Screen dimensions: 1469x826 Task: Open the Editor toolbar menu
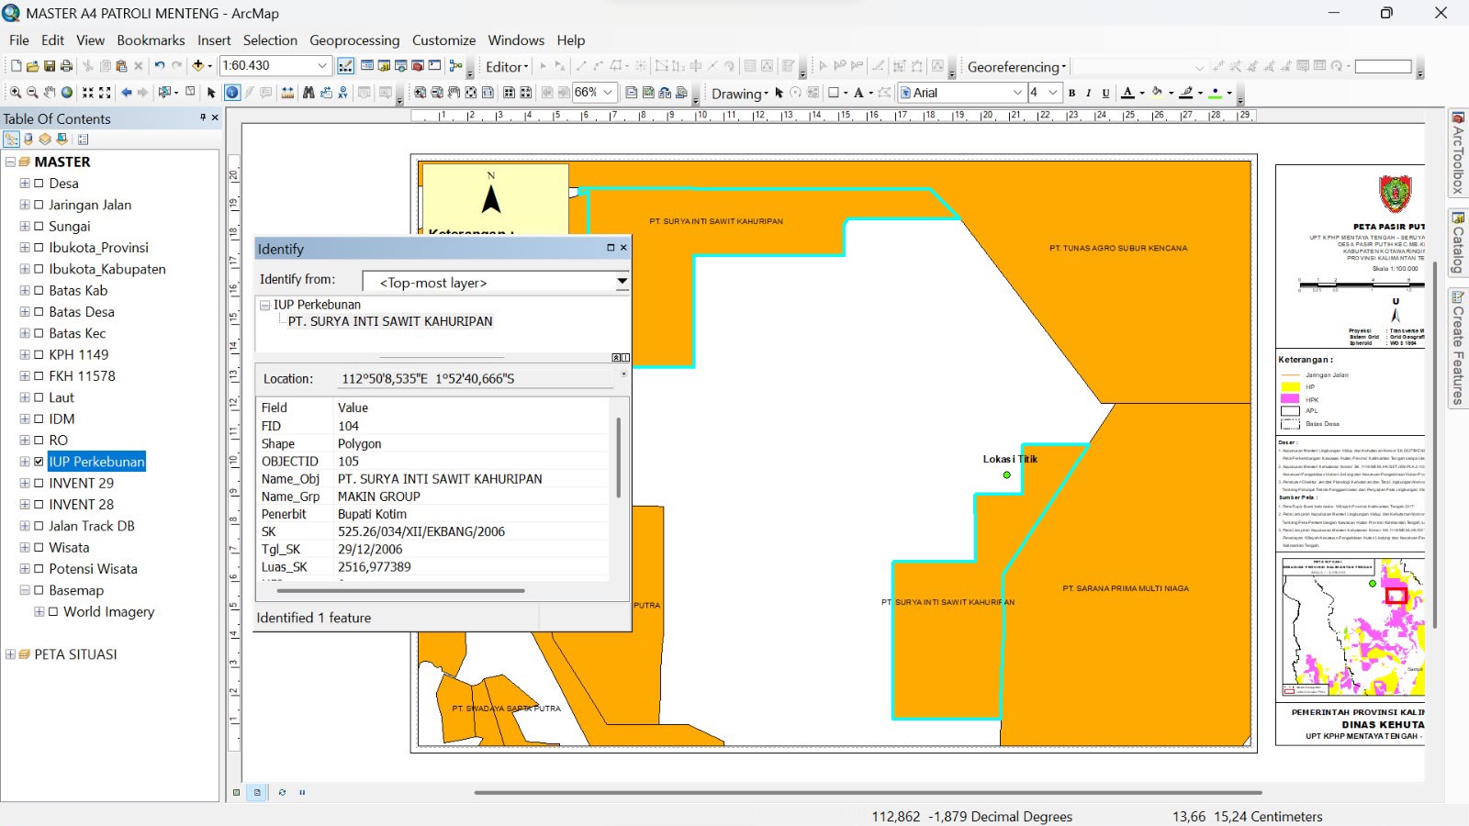point(507,66)
